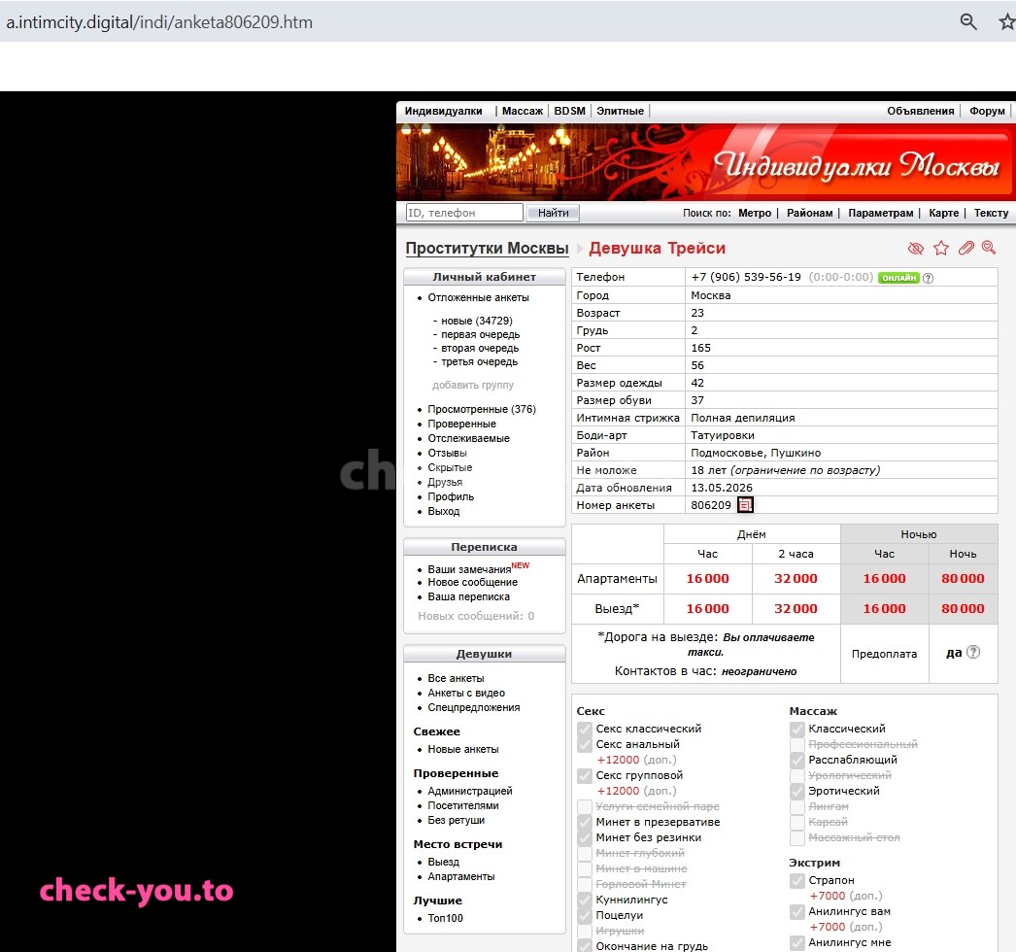The height and width of the screenshot is (952, 1016).
Task: Toggle the Классический massage checkbox
Action: pos(797,730)
